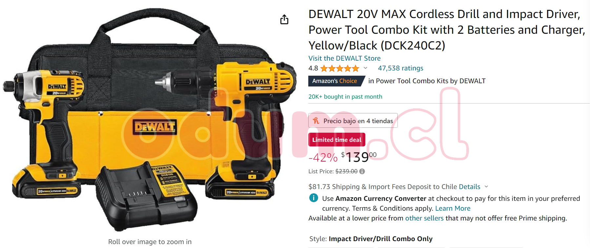The width and height of the screenshot is (590, 248).
Task: Click the product title text
Action: click(x=447, y=30)
